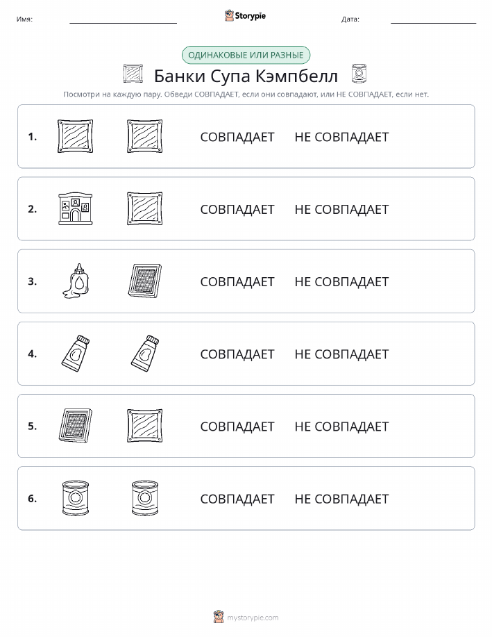Click the museum building icon in row 2

pyautogui.click(x=76, y=209)
